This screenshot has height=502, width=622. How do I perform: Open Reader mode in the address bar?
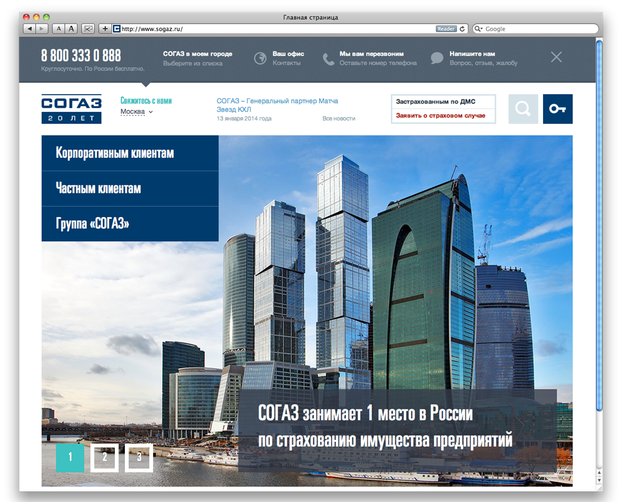[x=446, y=28]
